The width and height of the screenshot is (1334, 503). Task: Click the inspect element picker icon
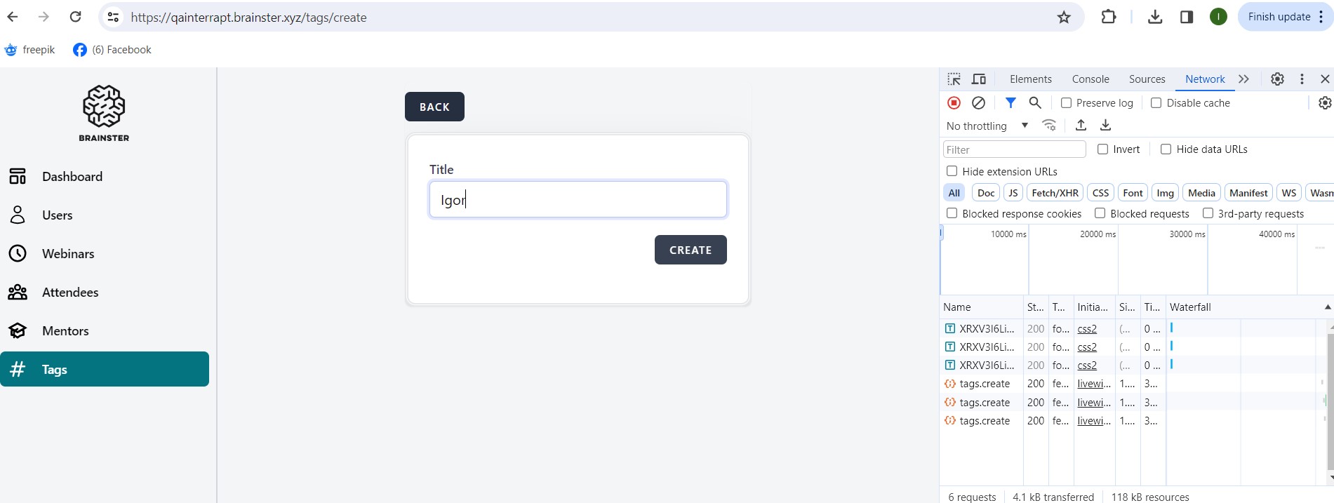tap(954, 79)
